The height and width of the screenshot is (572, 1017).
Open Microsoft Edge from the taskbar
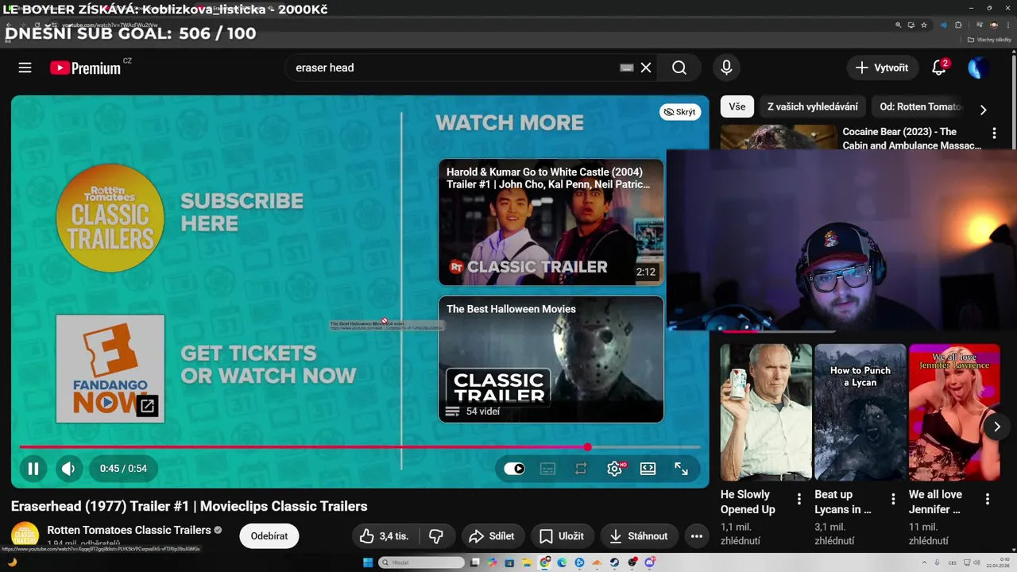coord(562,562)
